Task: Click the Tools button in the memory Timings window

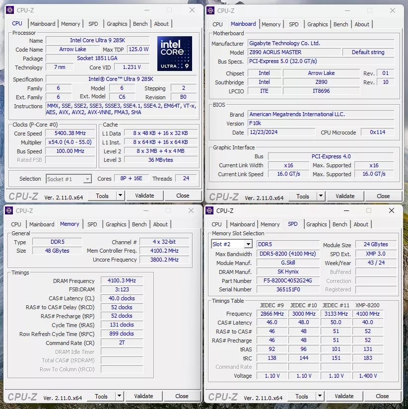Action: point(101,396)
